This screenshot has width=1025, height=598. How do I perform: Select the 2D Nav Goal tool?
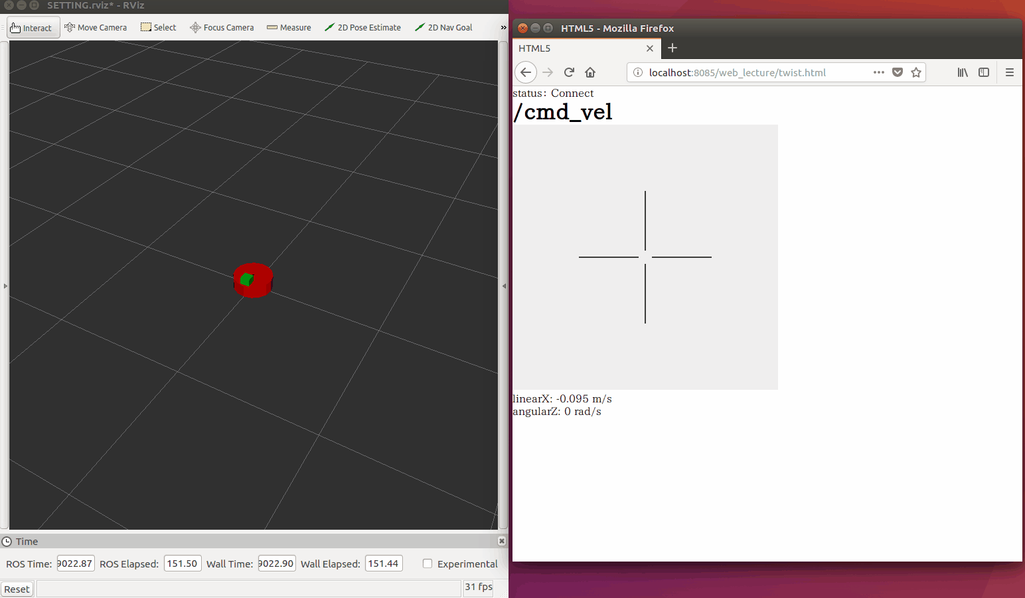443,28
